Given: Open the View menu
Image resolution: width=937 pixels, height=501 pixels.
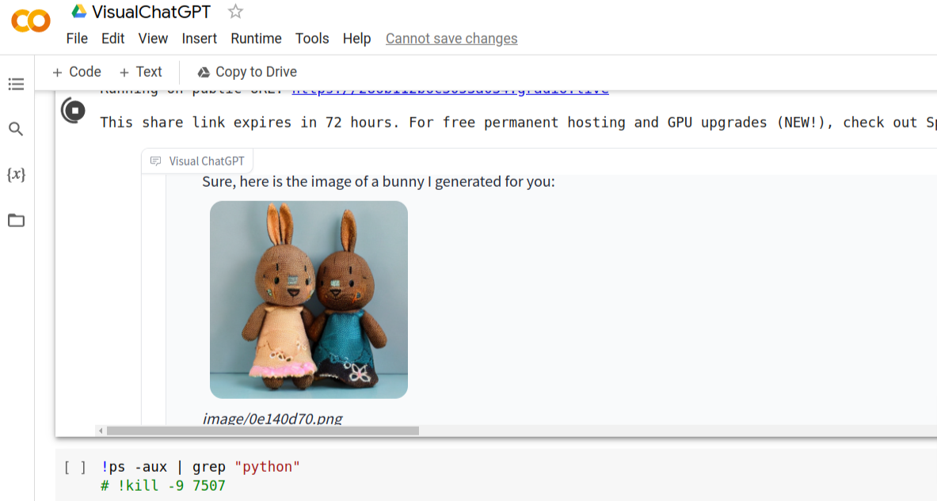Looking at the screenshot, I should (153, 39).
